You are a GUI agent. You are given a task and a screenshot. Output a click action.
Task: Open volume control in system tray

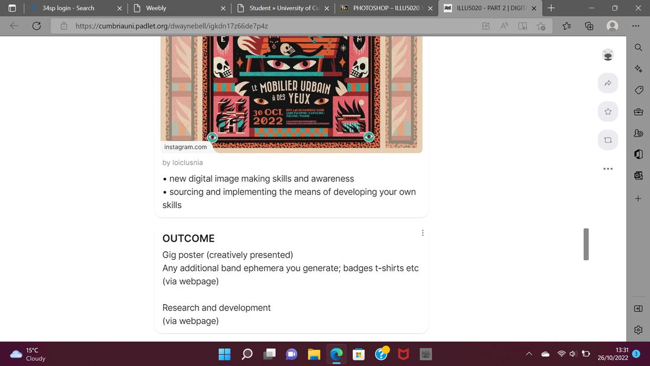[573, 354]
